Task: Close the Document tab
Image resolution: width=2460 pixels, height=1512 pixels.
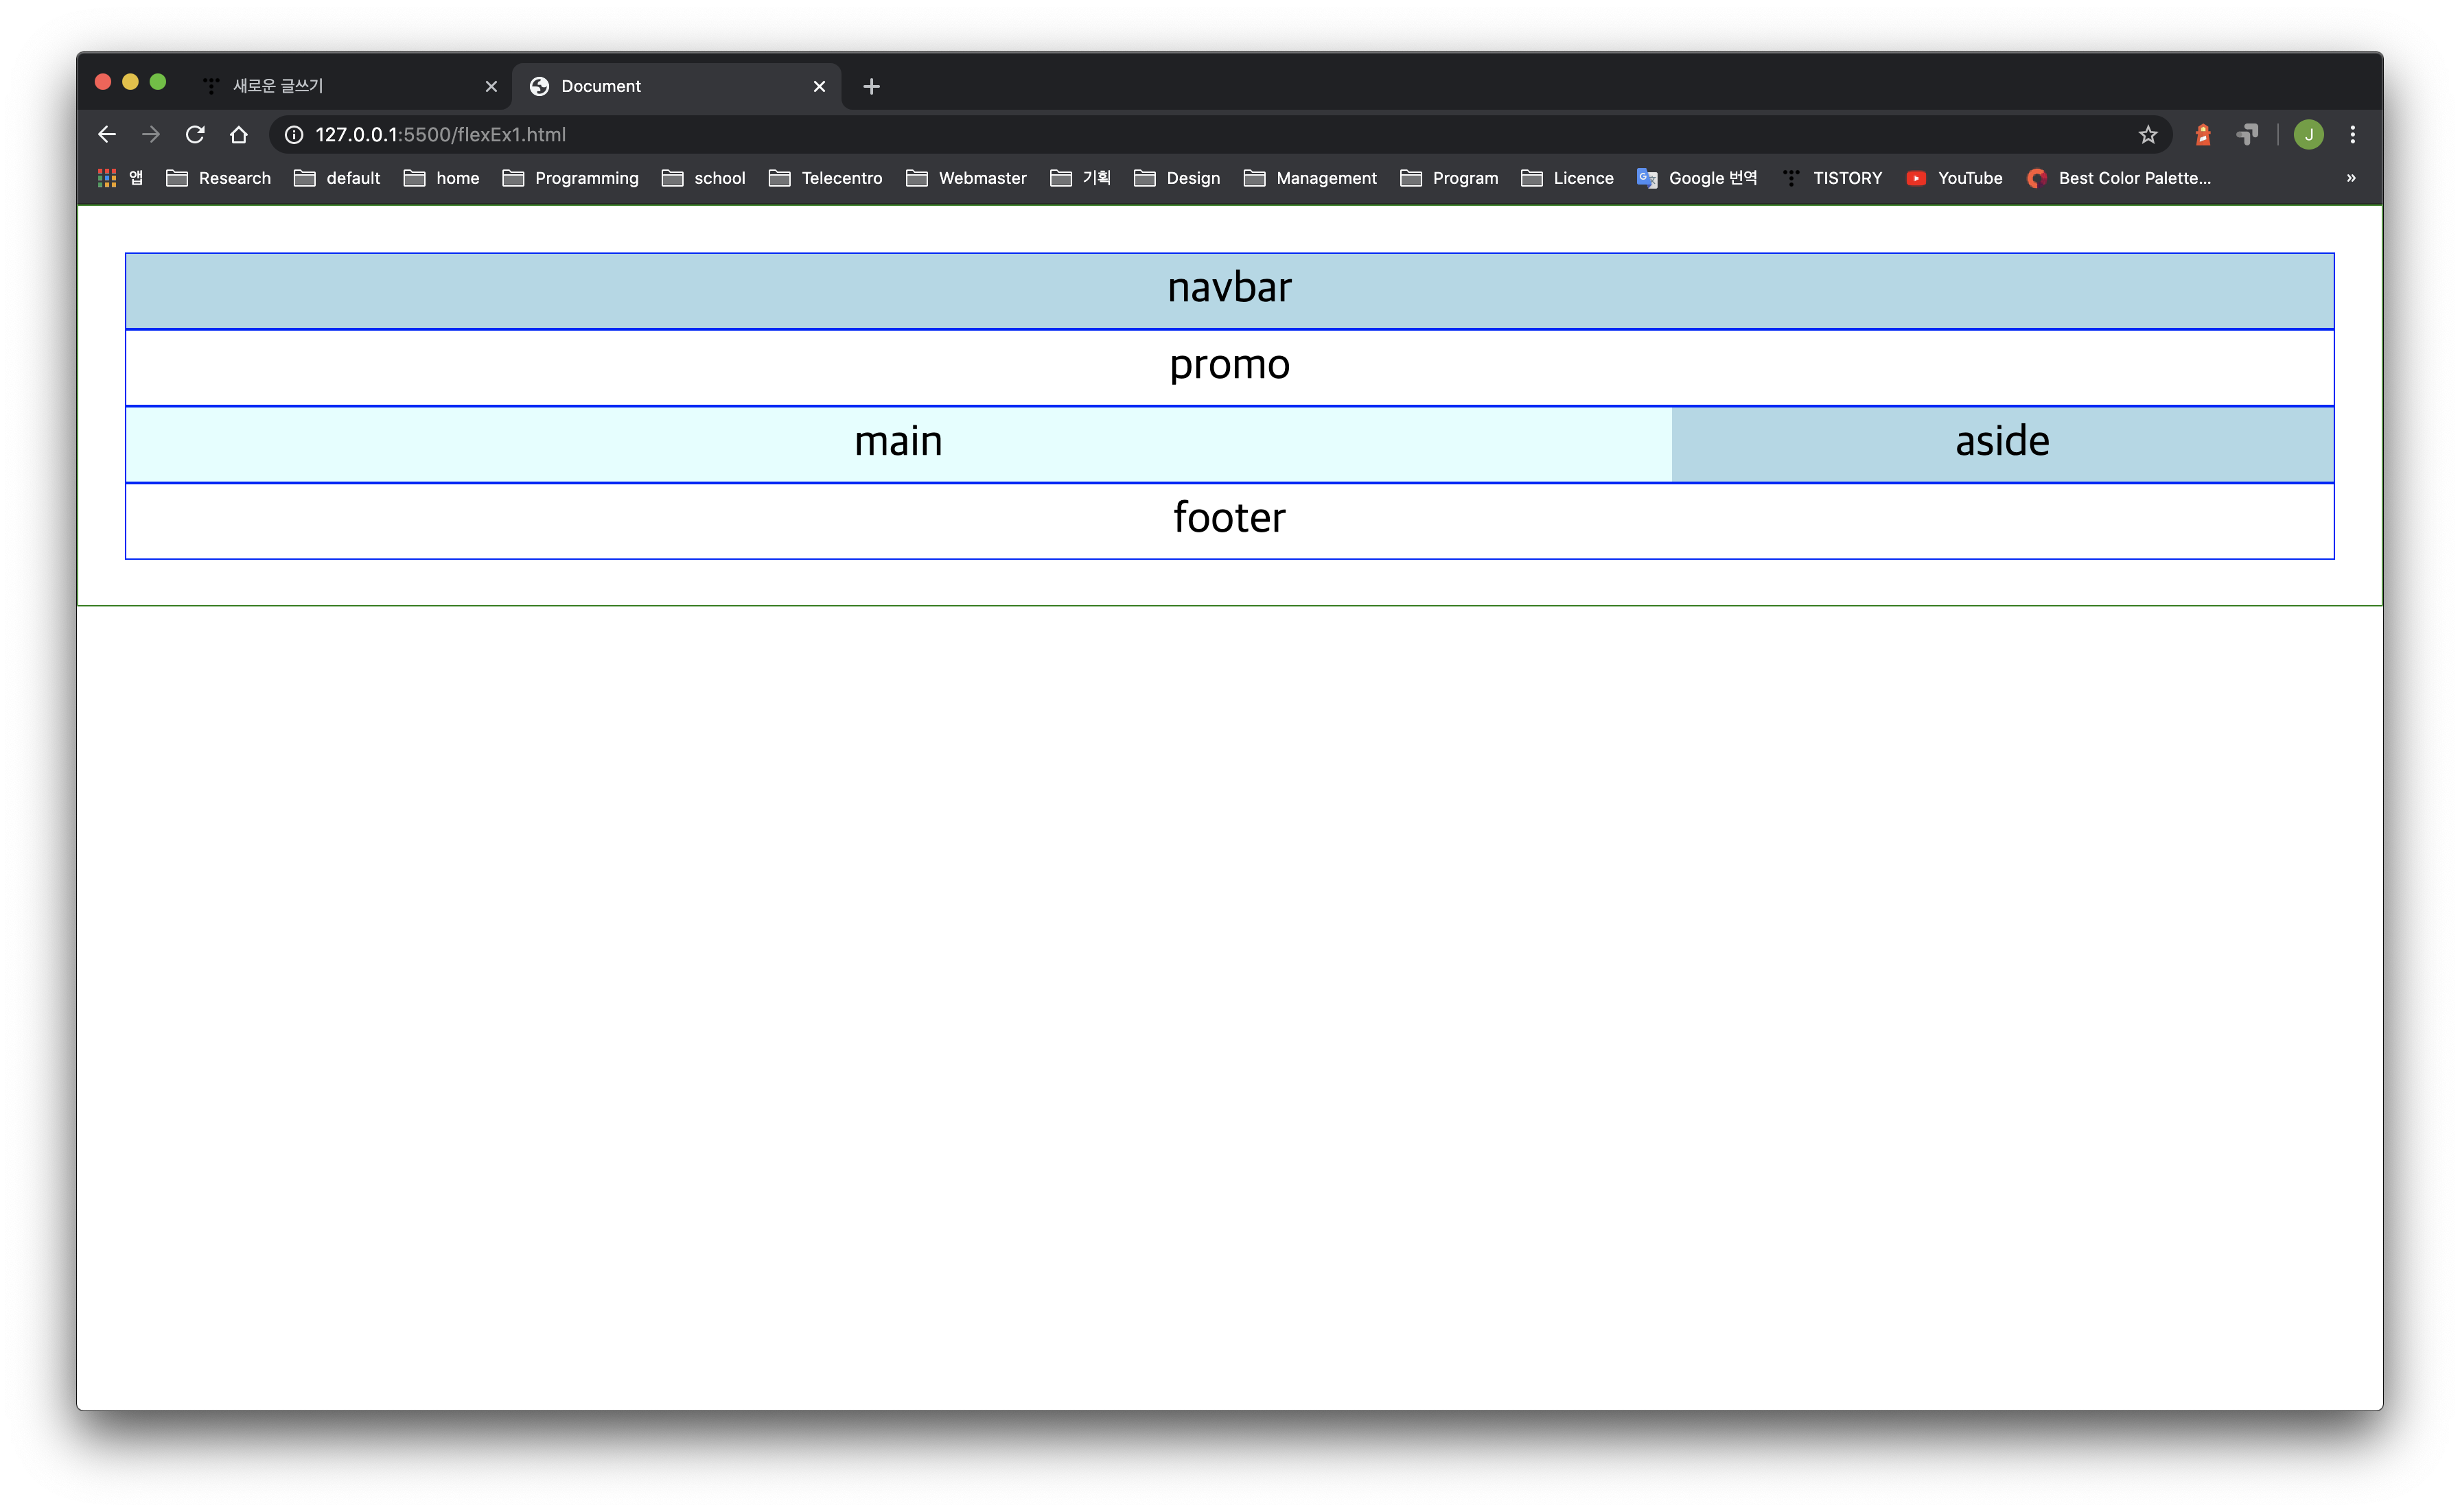Action: tap(820, 86)
